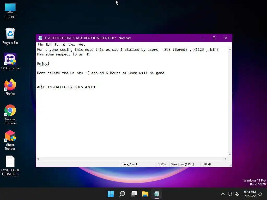
Task: Open the Format menu in Notepad
Action: coord(60,45)
